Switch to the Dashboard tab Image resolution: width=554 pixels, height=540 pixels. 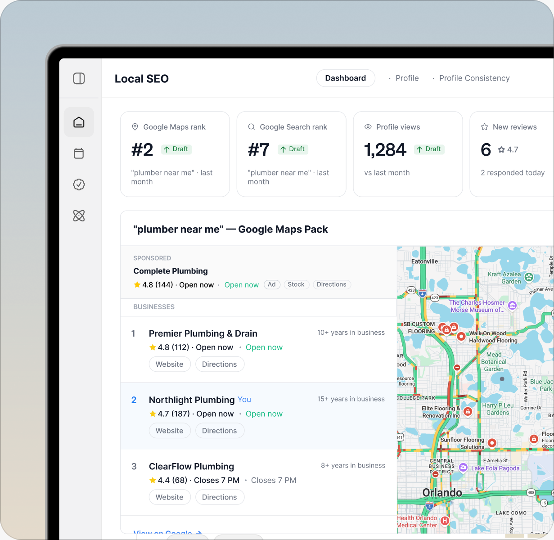pos(346,78)
